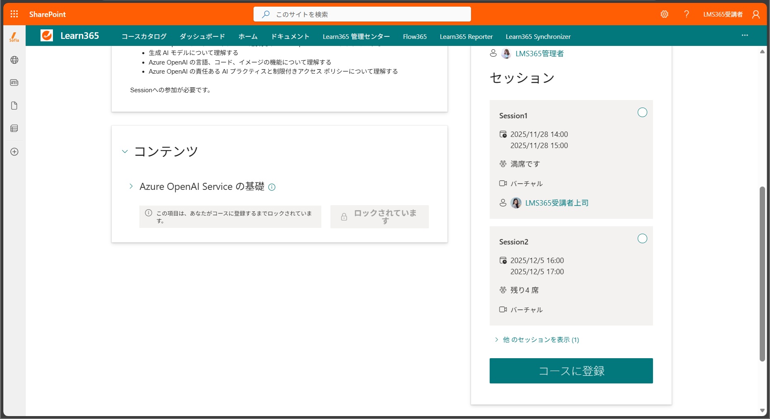Open the LMS365受講者上司 profile link
Image resolution: width=770 pixels, height=419 pixels.
coord(557,203)
